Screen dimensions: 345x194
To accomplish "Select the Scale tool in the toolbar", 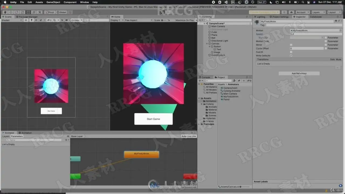I will point(22,12).
